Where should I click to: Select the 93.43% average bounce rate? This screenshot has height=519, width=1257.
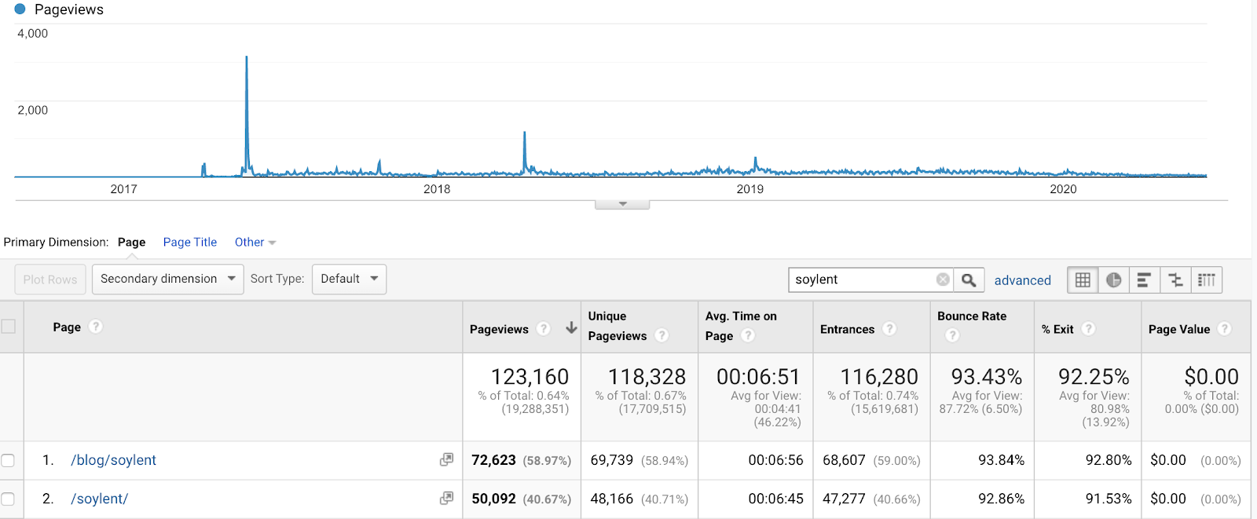(x=987, y=377)
